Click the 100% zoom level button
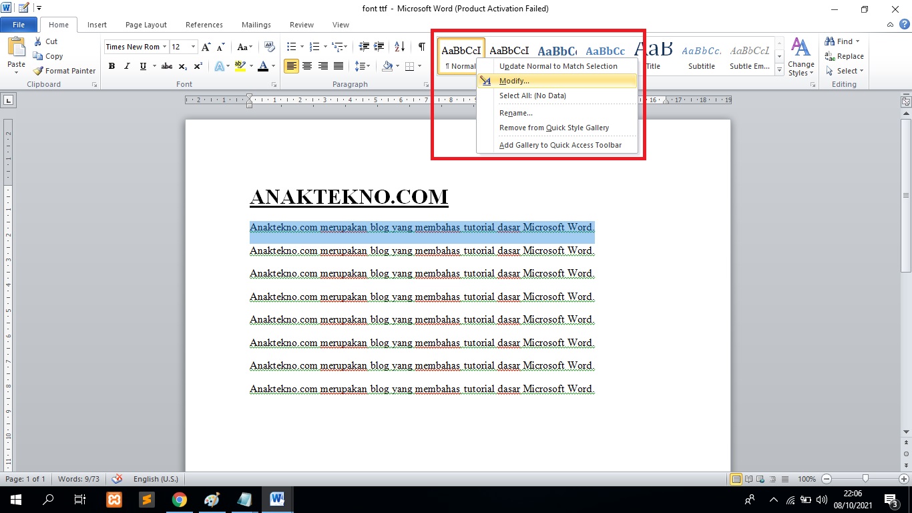Image resolution: width=912 pixels, height=513 pixels. (807, 479)
